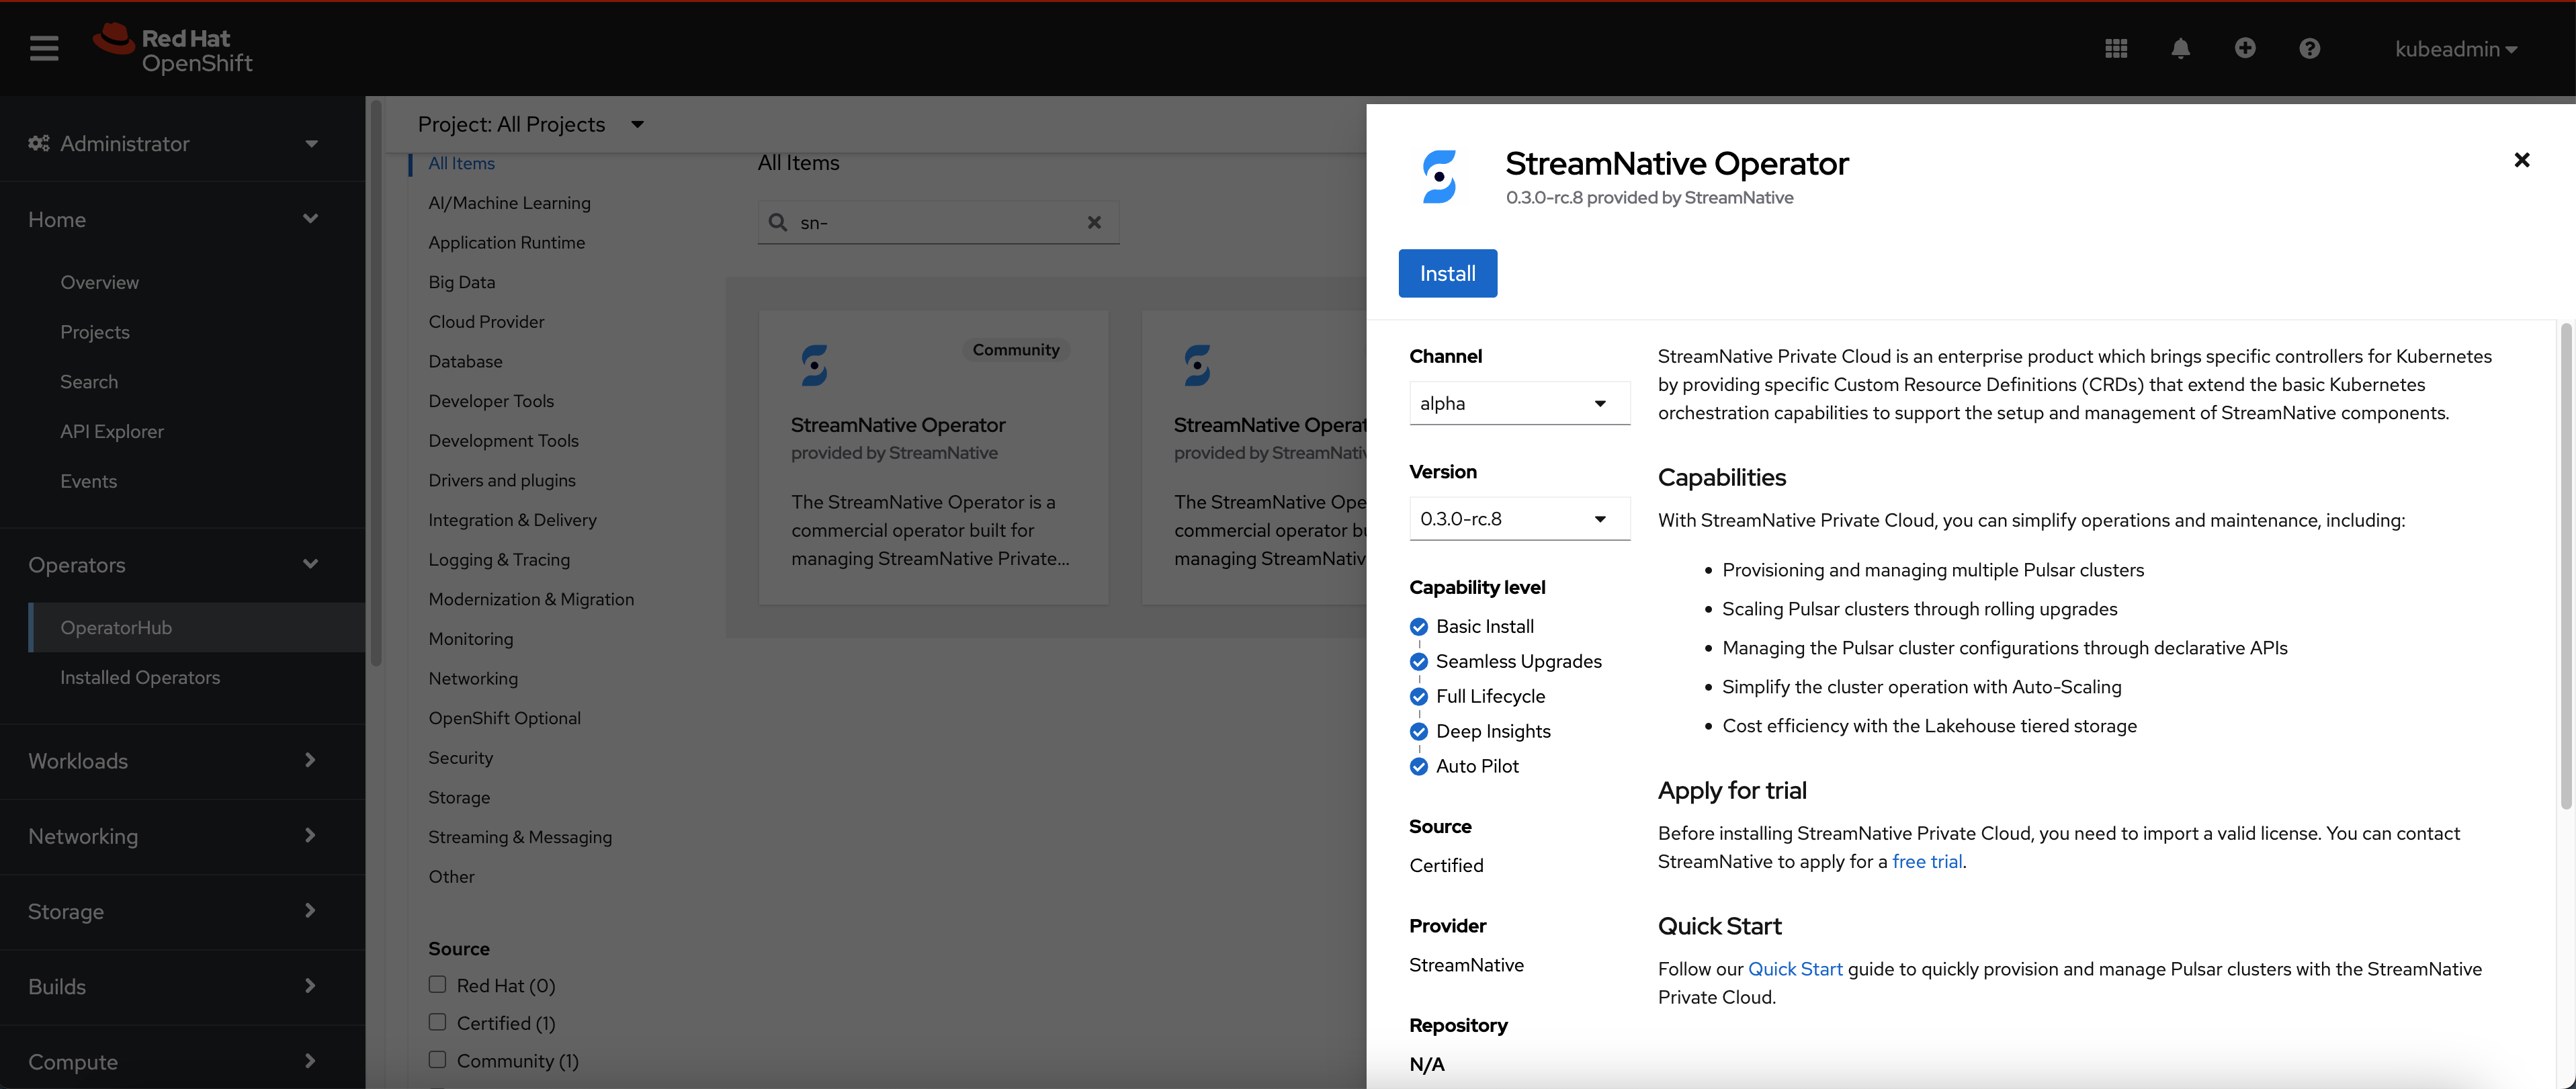2576x1089 pixels.
Task: Close the StreamNative Operator details panel
Action: (2521, 160)
